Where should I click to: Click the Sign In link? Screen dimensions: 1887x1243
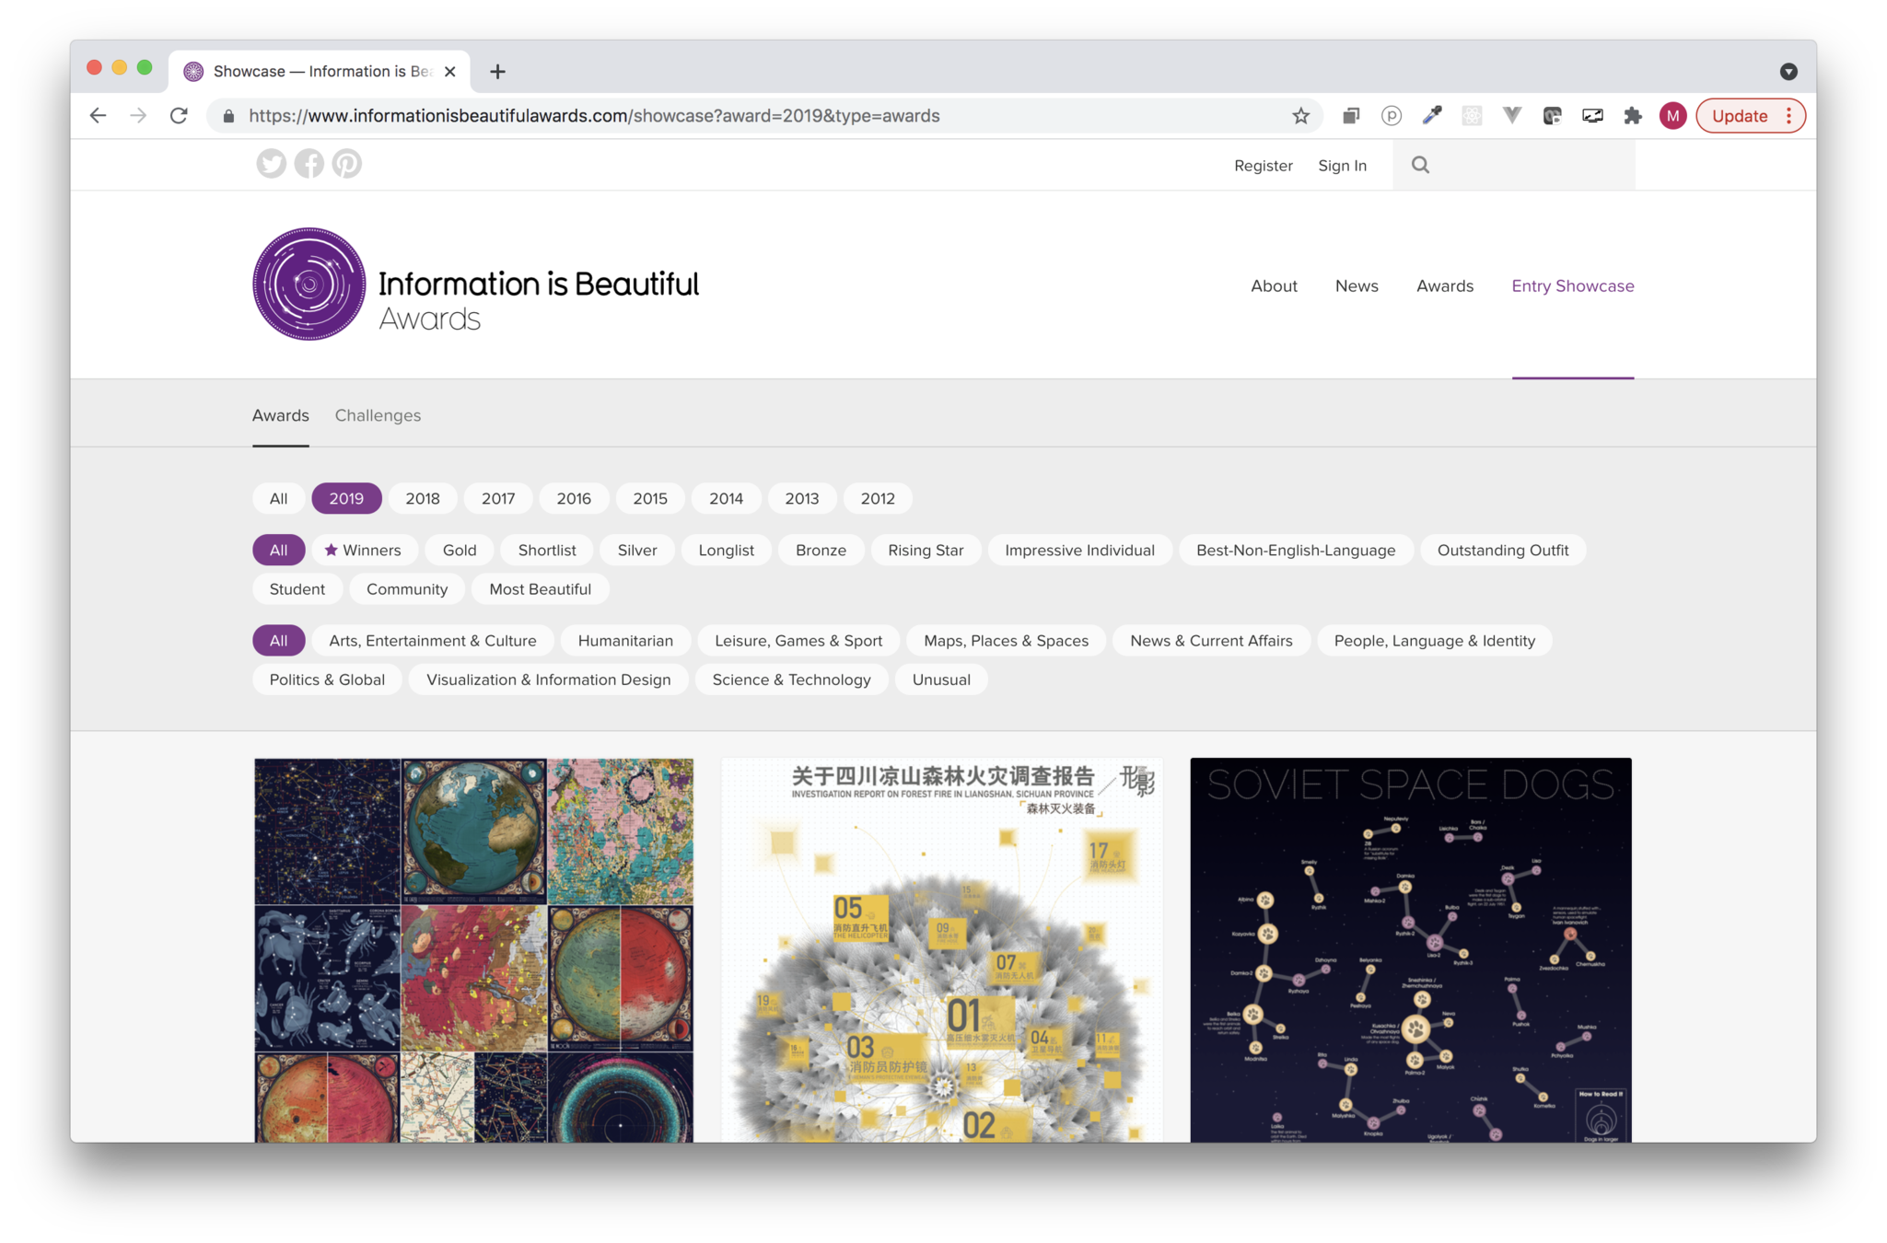(x=1342, y=166)
